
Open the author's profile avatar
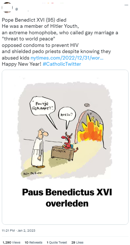coord(7,8)
